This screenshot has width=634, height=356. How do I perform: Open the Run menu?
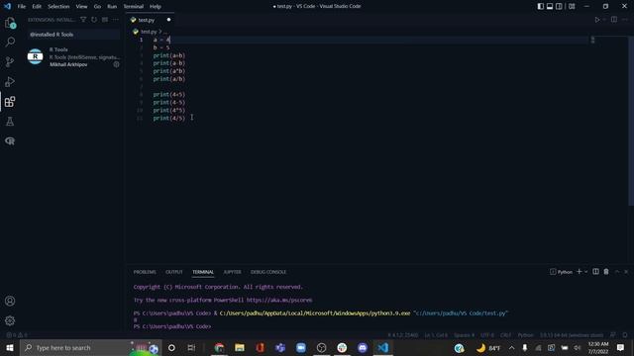click(x=112, y=6)
